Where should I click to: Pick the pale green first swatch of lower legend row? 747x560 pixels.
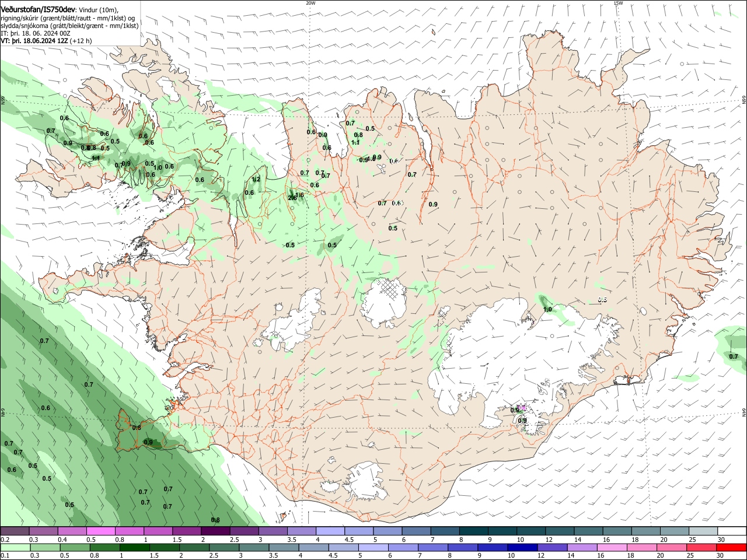(x=15, y=548)
